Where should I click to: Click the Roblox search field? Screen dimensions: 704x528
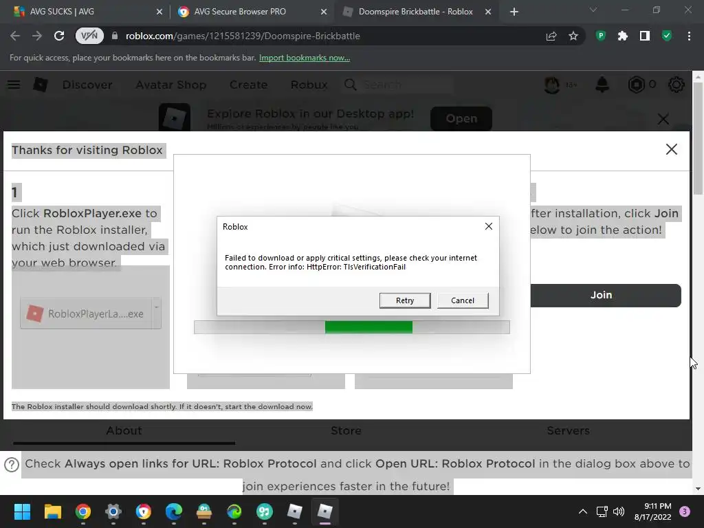(399, 85)
